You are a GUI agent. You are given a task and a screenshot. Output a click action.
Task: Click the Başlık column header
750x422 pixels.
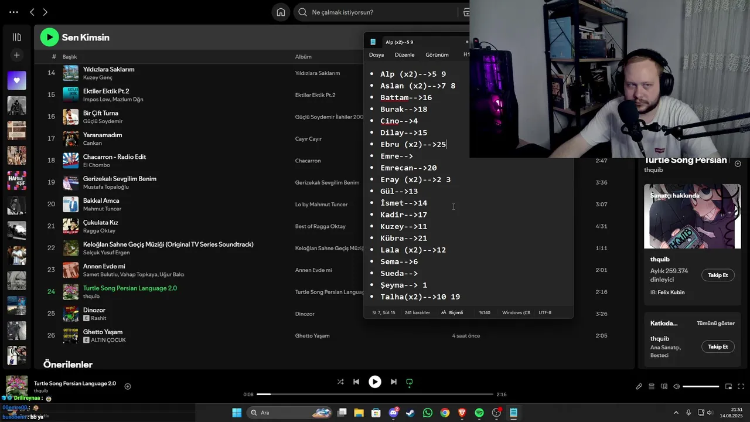click(70, 57)
